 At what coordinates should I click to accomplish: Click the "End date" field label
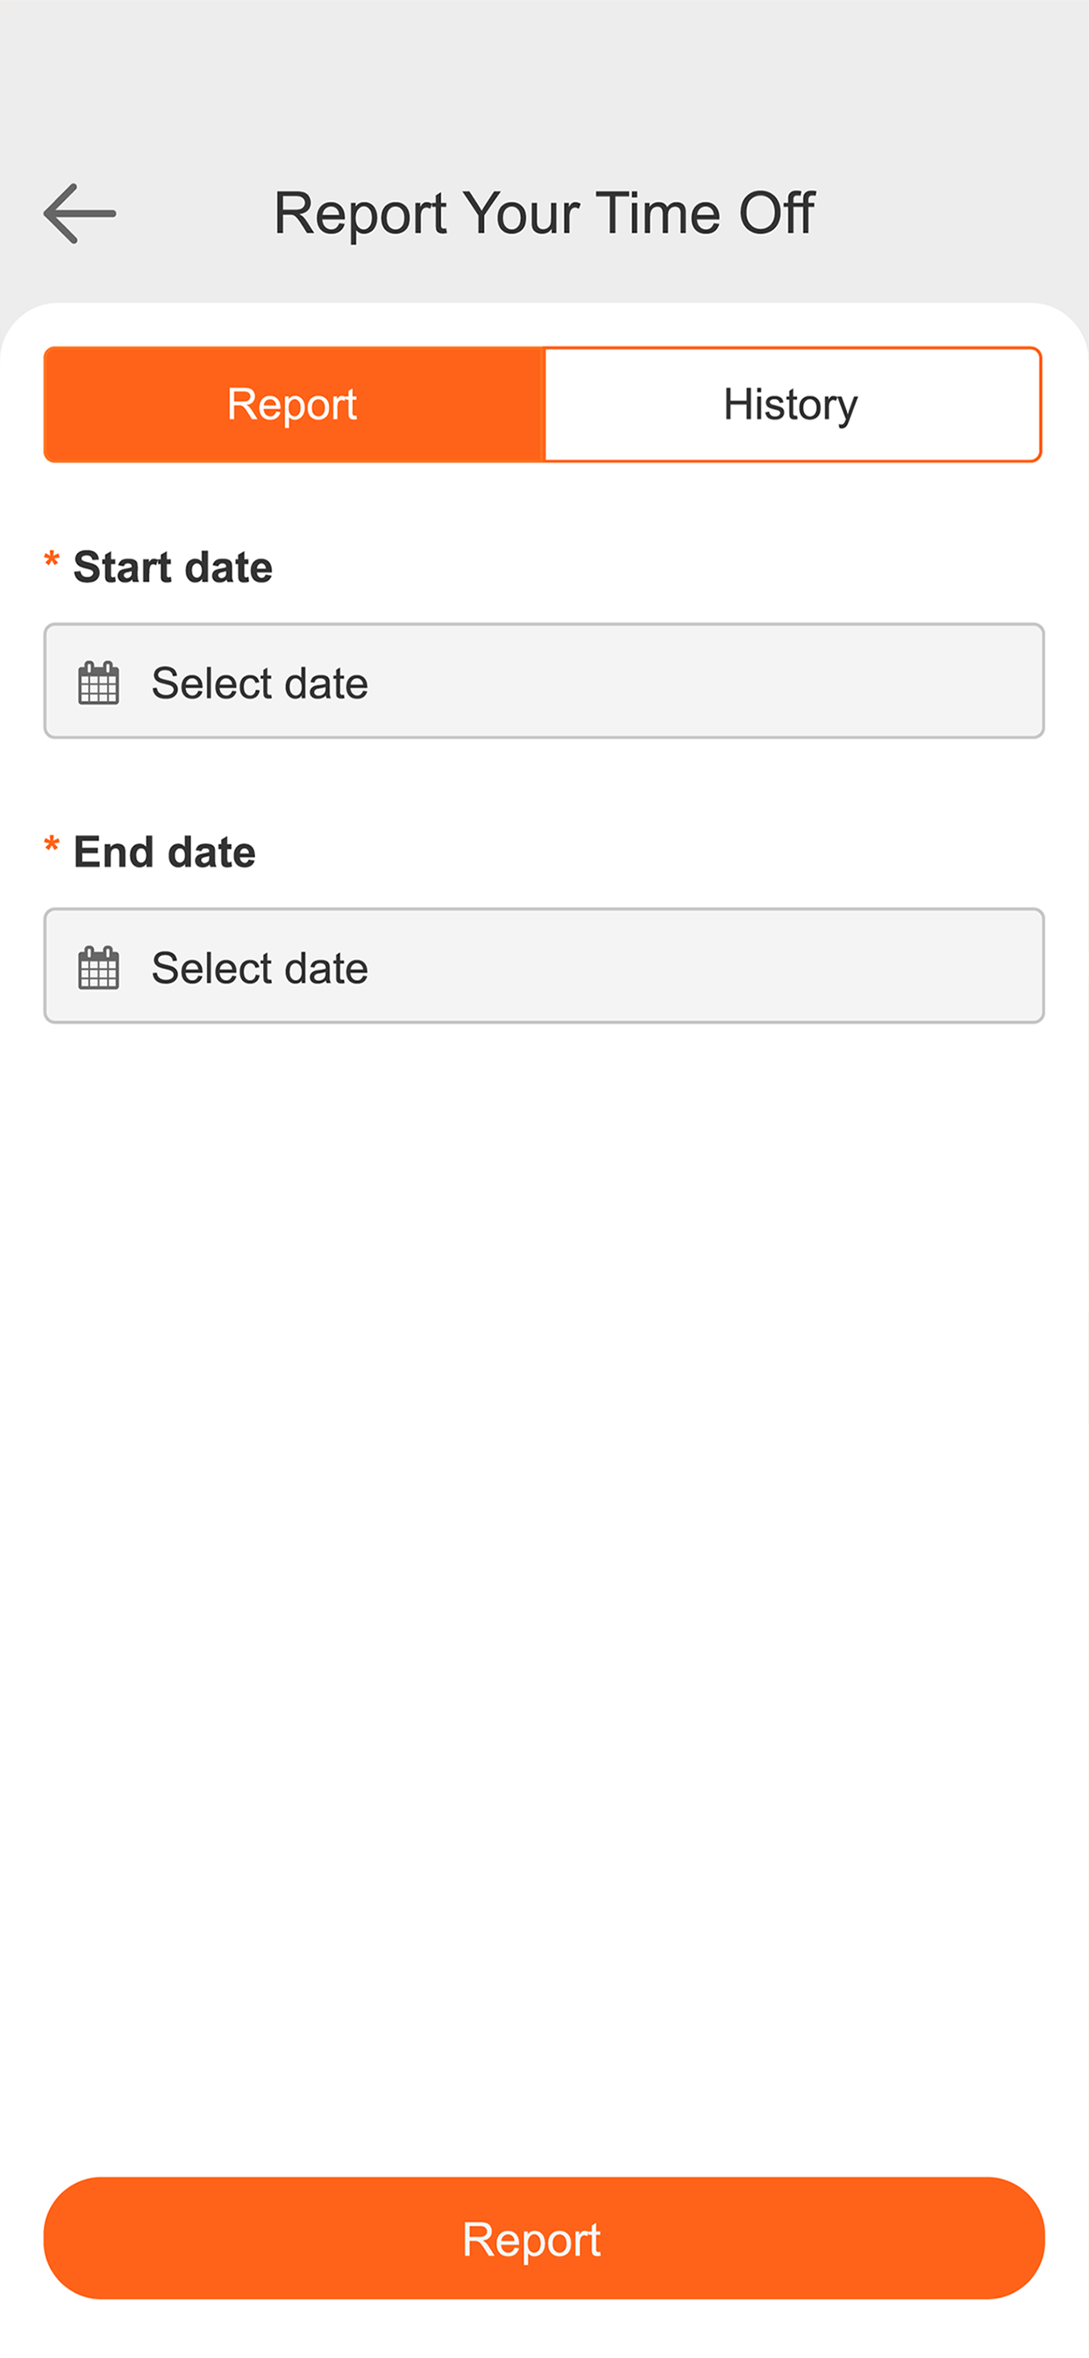[x=165, y=851]
